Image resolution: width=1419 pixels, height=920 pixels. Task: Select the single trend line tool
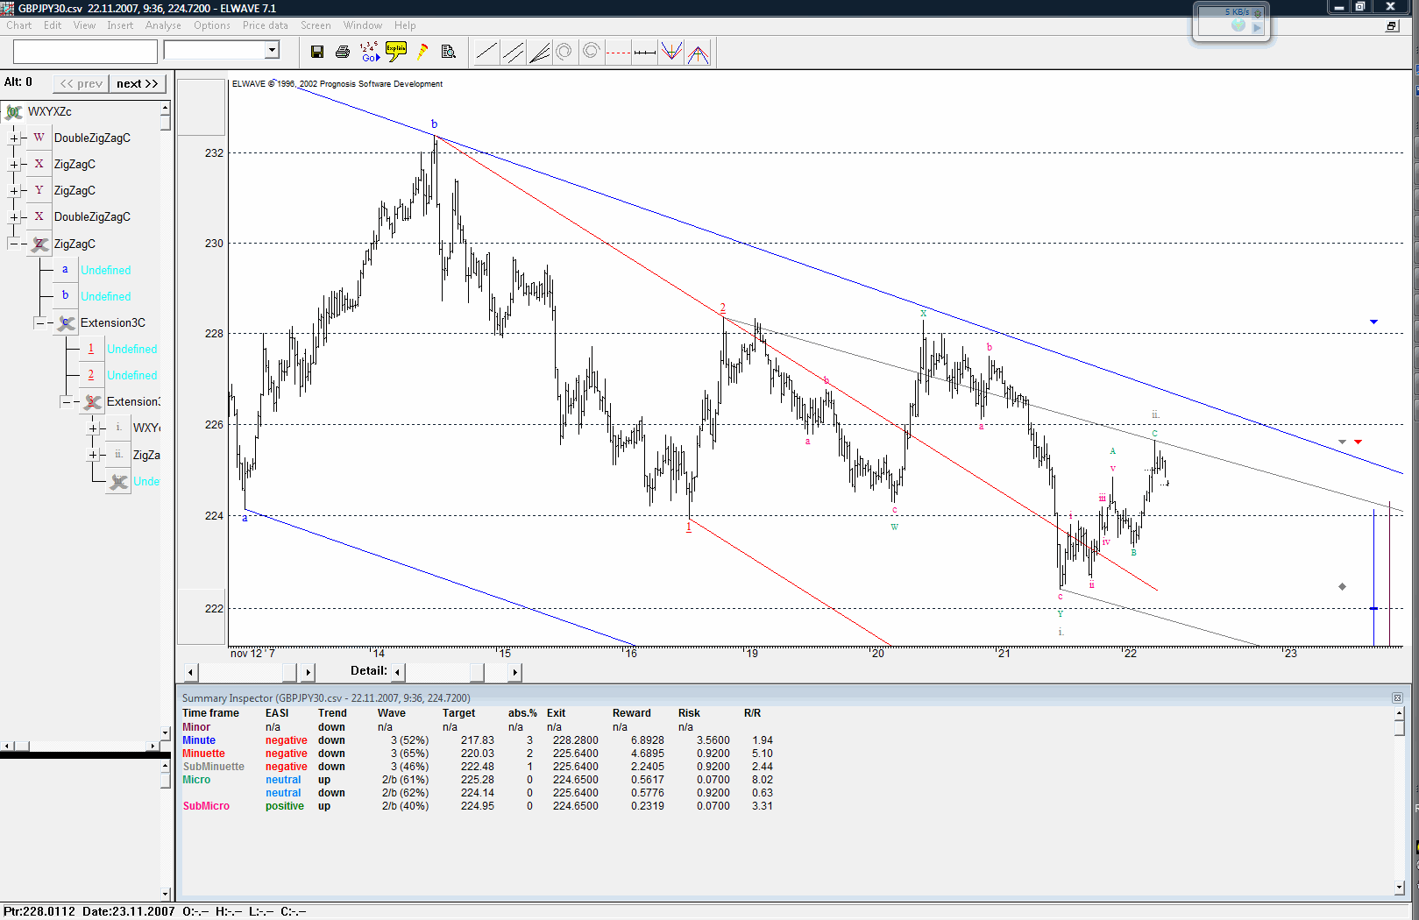point(486,53)
